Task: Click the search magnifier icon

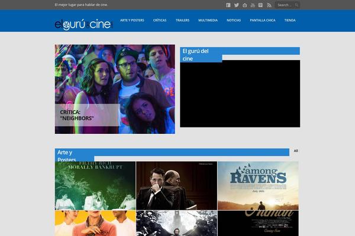Action: pos(296,5)
